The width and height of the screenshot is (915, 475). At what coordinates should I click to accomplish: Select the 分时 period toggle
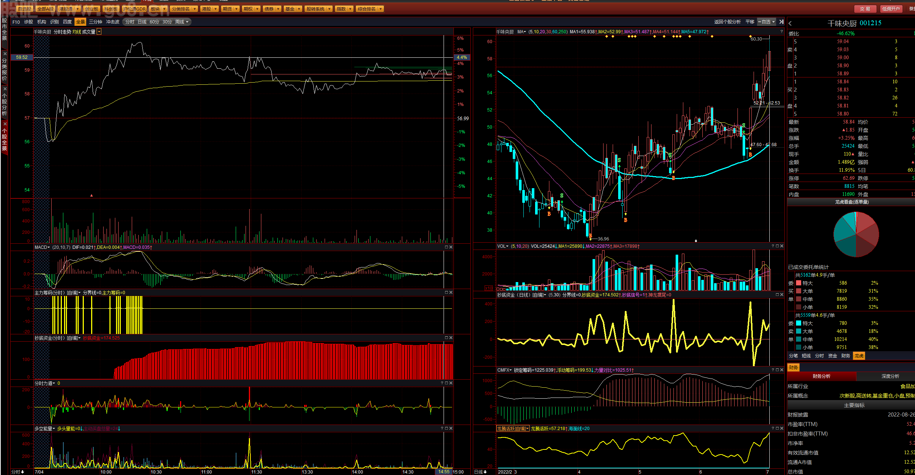coord(130,22)
